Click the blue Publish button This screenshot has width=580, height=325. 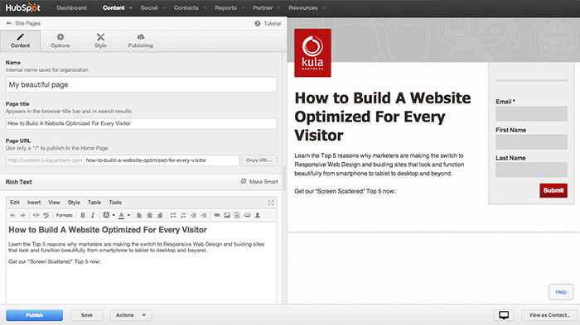click(x=35, y=315)
